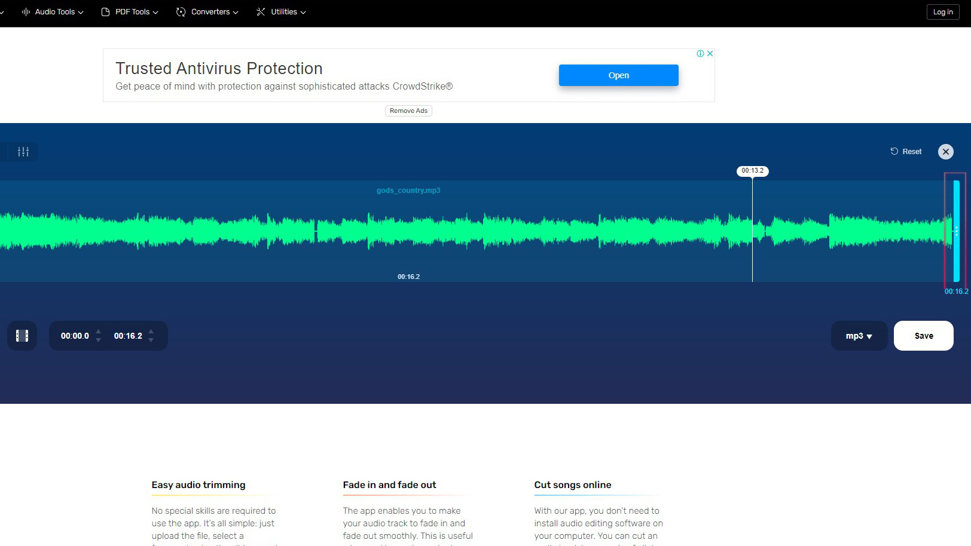
Task: Close the audio editor with the round X
Action: [945, 152]
